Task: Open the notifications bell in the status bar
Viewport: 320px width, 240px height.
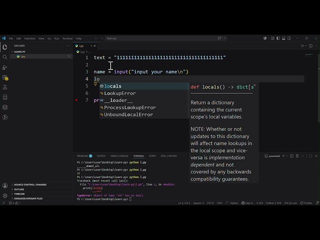Action: 317,203
